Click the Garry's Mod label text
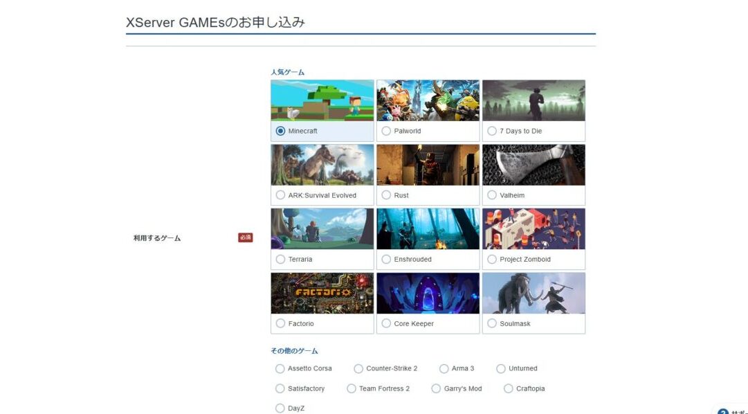 [x=463, y=388]
